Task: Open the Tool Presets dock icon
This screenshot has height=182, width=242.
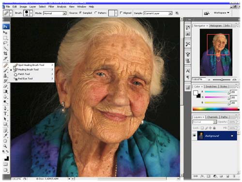Action: 188,44
